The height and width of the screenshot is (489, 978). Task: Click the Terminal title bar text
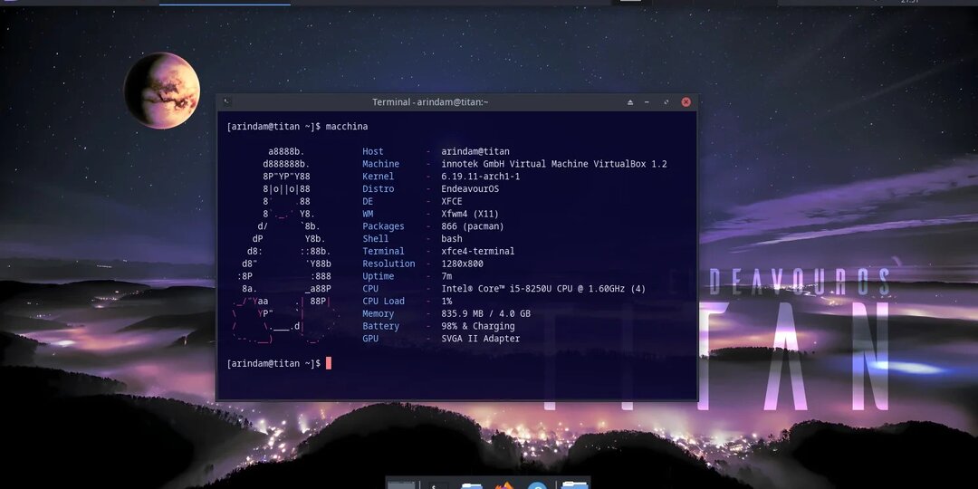pos(430,101)
